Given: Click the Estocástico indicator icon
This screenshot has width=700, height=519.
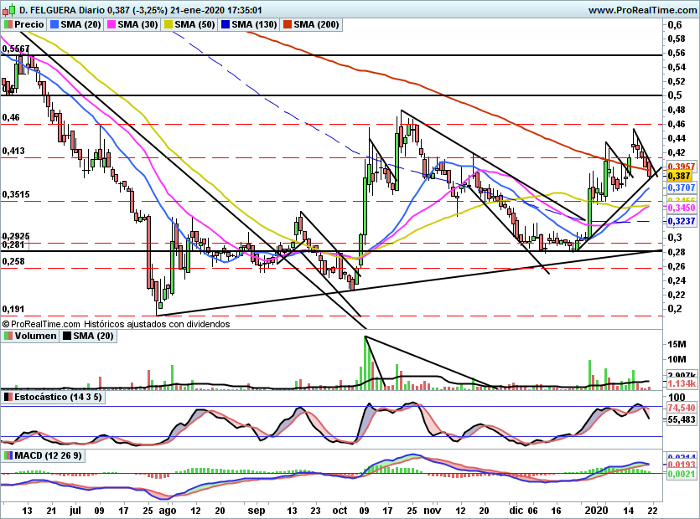Looking at the screenshot, I should click(x=8, y=396).
